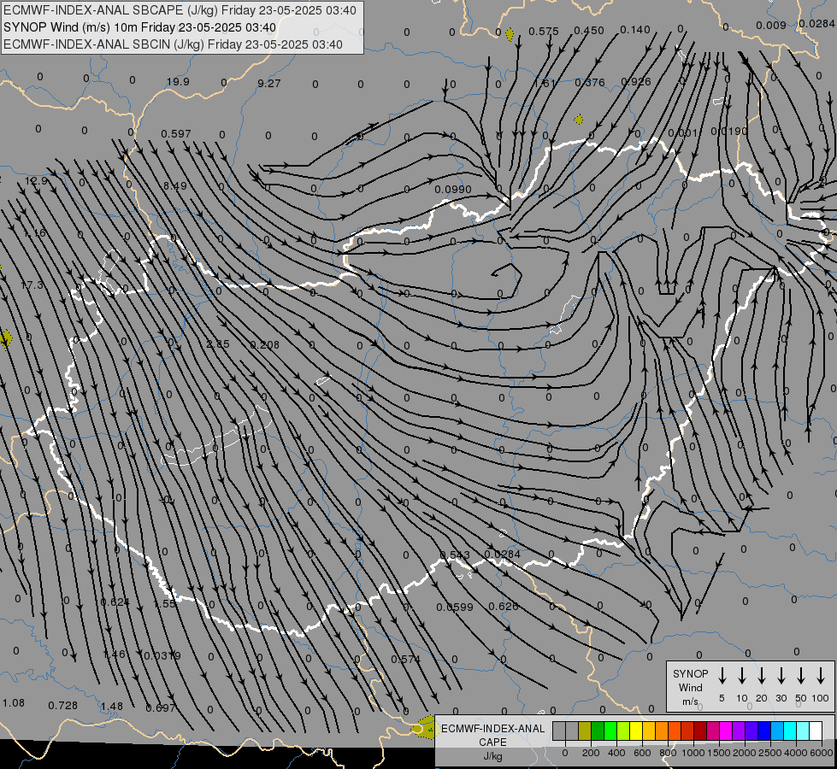Click the SYNOP Wind m/s legend label
Viewport: 837px width, 769px height.
[690, 687]
